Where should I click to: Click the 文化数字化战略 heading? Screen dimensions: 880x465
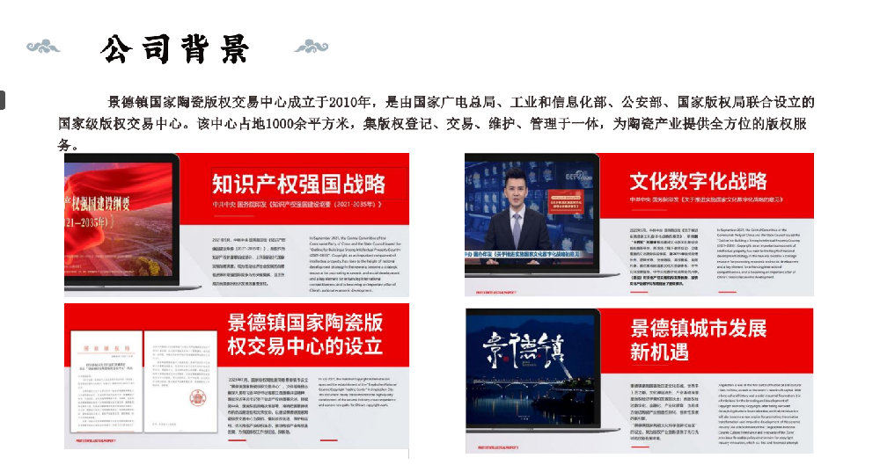pyautogui.click(x=698, y=182)
